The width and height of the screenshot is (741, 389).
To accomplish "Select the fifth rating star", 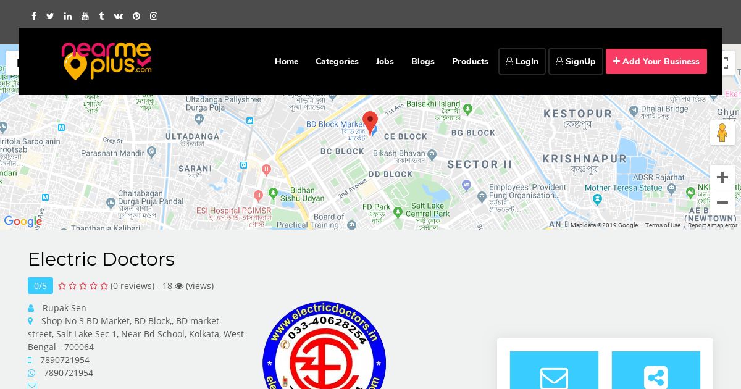I will pos(104,286).
